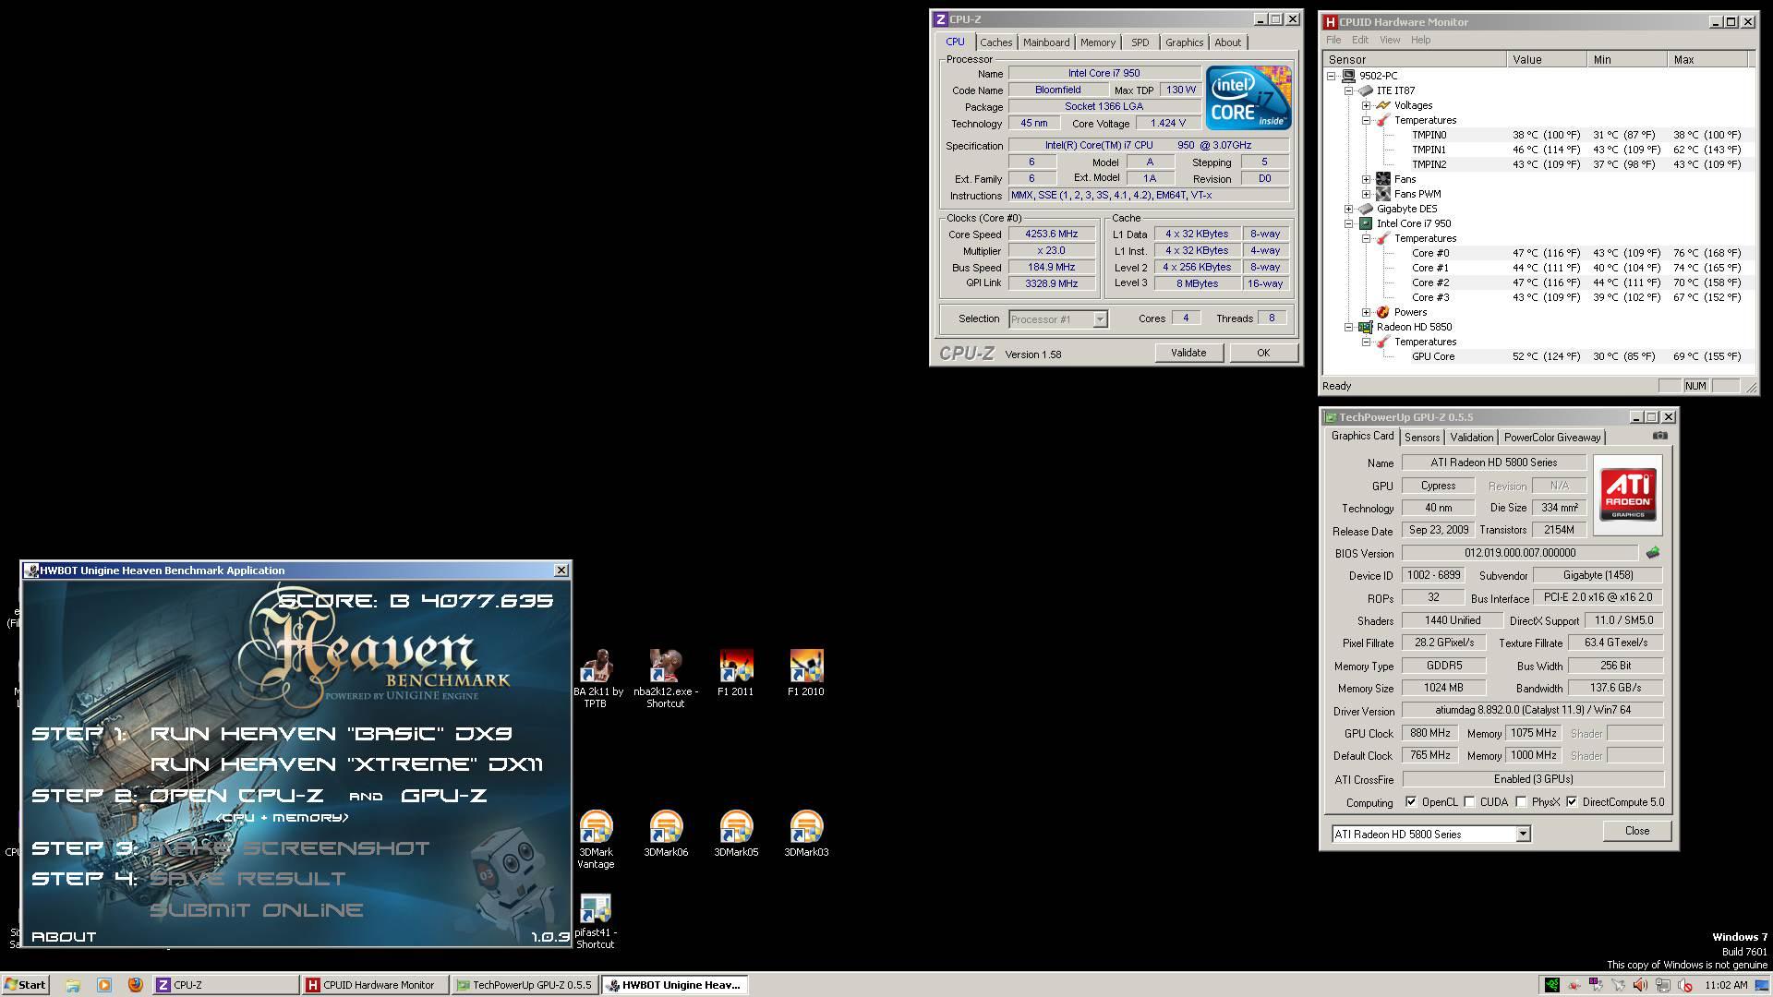Screen dimensions: 1773x997
Task: Open the Sensors tab in GPU-Z
Action: pos(1422,438)
